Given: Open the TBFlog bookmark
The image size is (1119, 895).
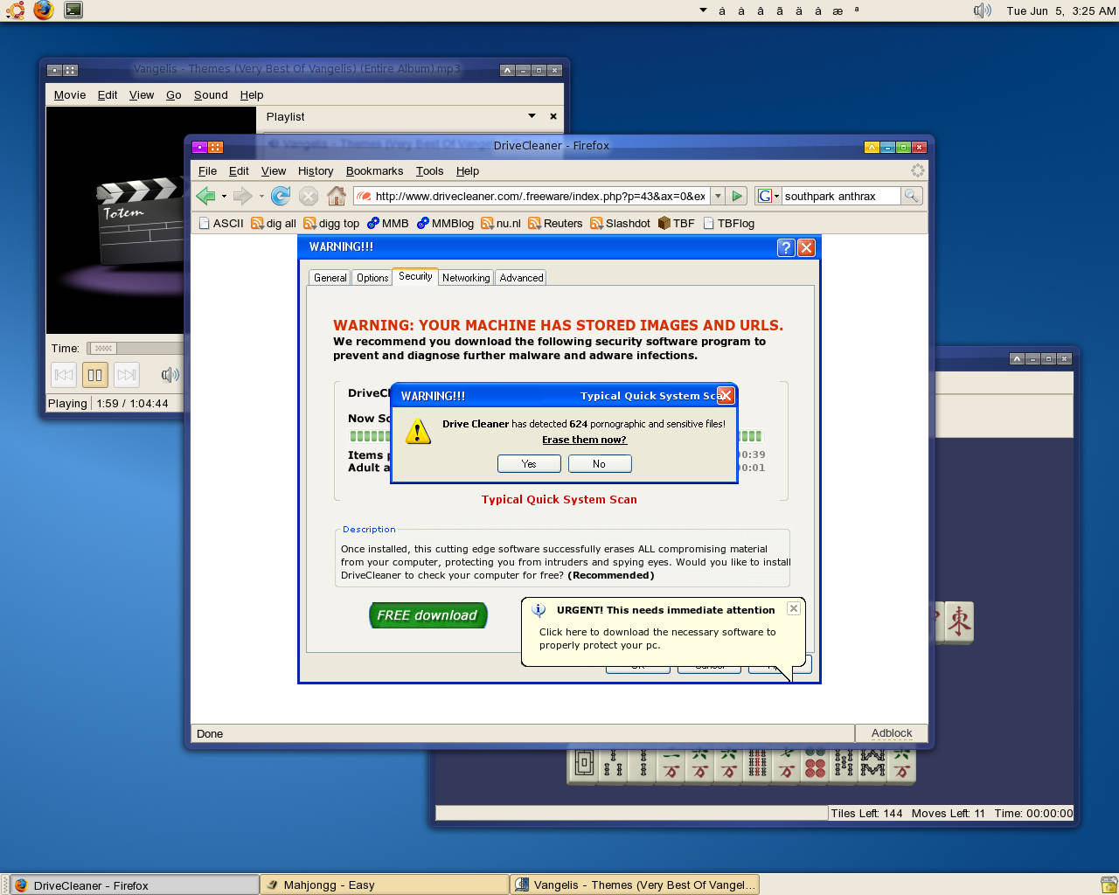Looking at the screenshot, I should tap(728, 224).
